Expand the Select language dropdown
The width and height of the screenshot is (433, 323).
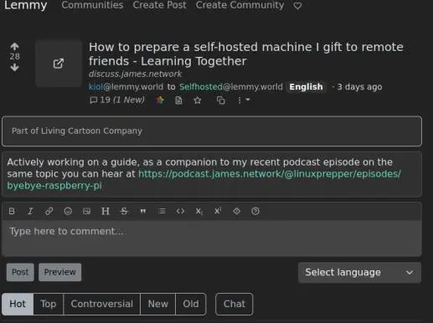359,272
